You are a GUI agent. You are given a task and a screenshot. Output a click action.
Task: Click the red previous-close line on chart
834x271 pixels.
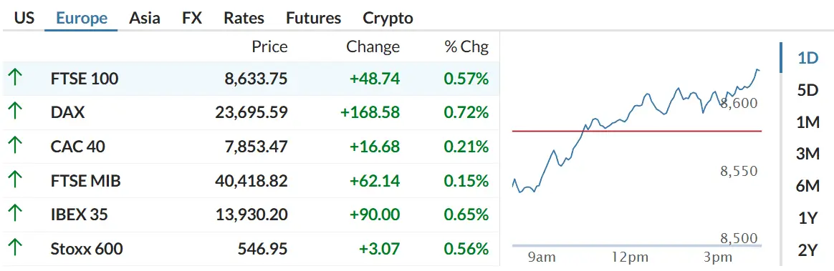637,130
